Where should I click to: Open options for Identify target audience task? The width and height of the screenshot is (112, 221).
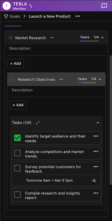pos(96,136)
